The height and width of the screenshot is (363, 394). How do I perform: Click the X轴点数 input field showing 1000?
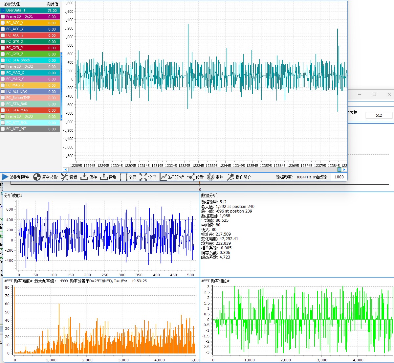tap(339, 177)
